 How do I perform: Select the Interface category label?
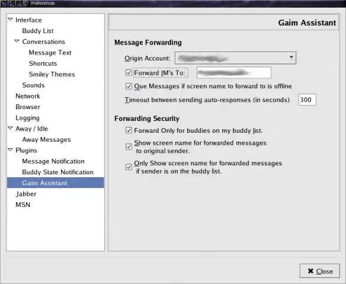pyautogui.click(x=28, y=20)
